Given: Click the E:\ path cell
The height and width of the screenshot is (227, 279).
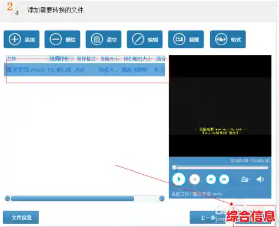Looking at the screenshot, I should click(160, 70).
